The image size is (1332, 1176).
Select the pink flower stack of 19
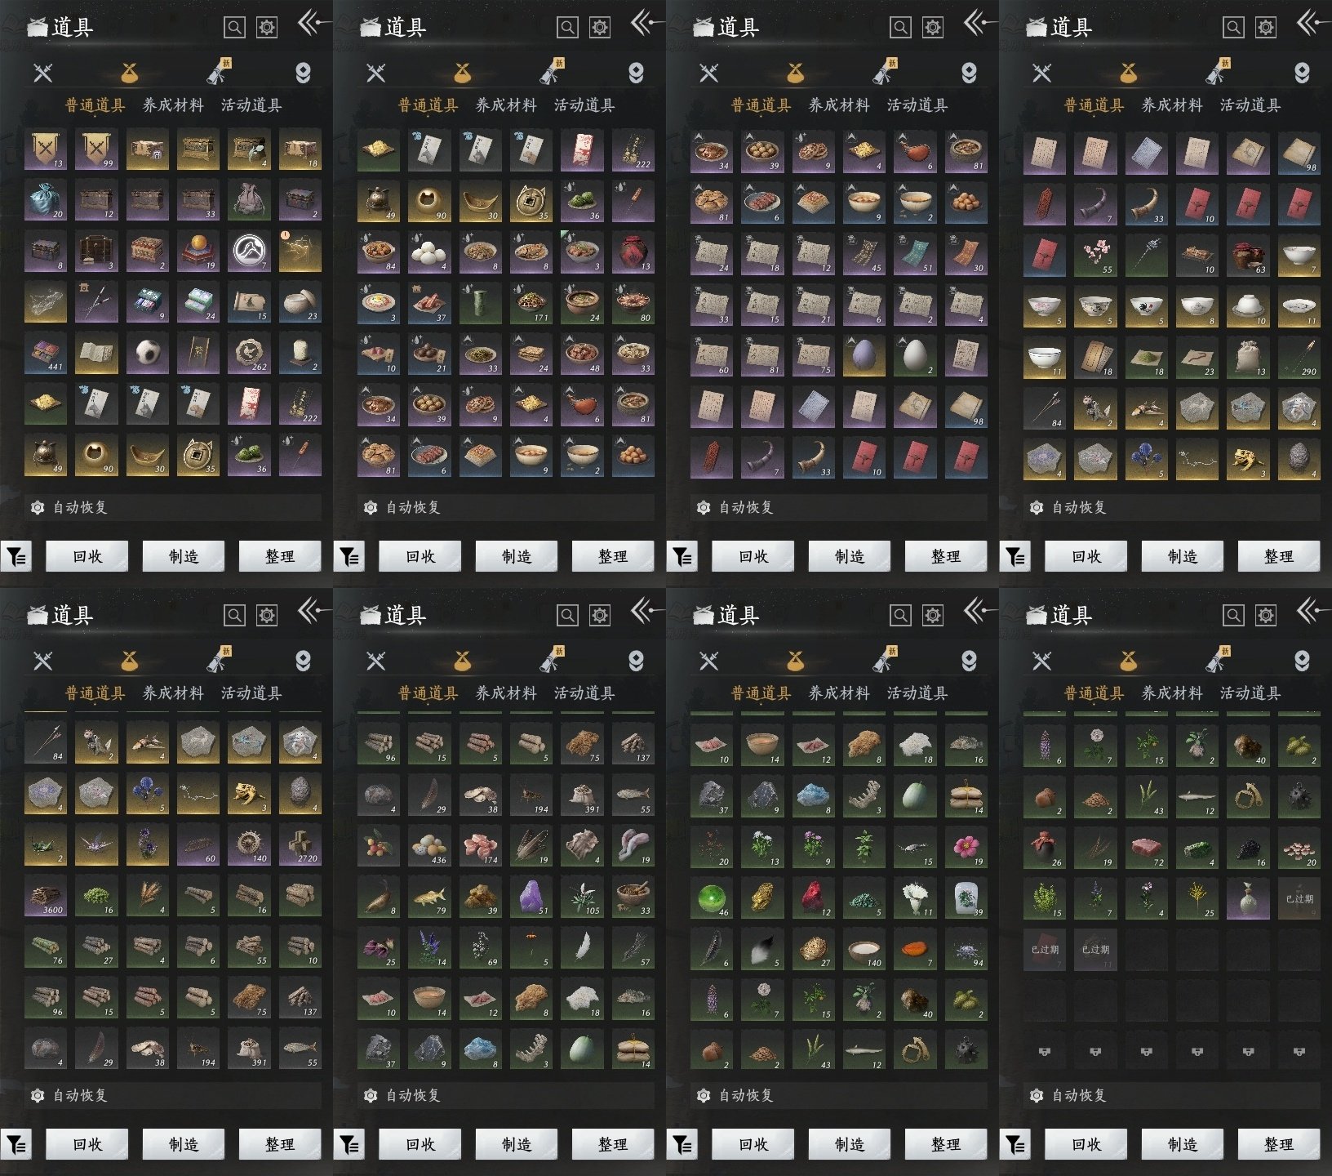click(966, 847)
